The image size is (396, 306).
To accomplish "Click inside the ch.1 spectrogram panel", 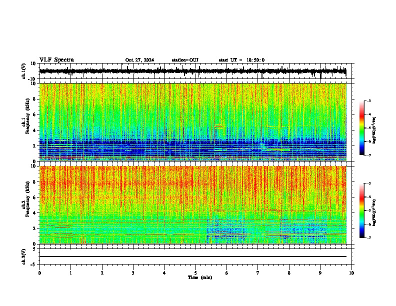I will [193, 122].
